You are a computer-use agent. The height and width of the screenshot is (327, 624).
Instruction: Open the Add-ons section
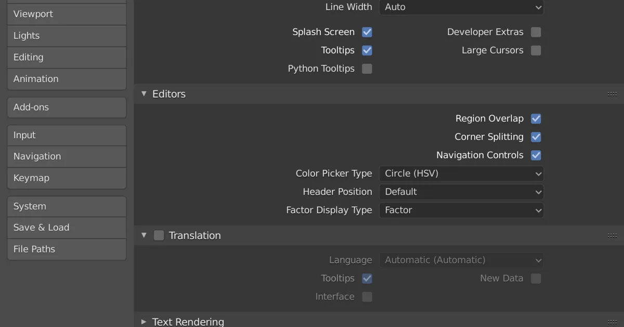tap(67, 107)
